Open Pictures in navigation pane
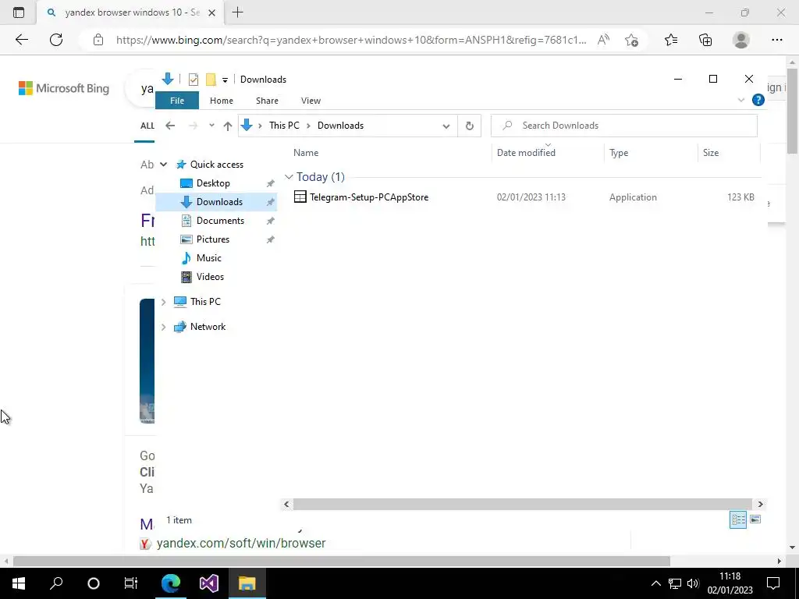Viewport: 799px width, 599px height. (x=213, y=239)
